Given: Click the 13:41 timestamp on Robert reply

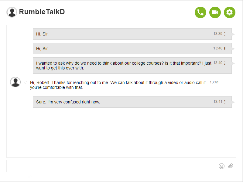Looking at the screenshot, I should coord(214,82).
